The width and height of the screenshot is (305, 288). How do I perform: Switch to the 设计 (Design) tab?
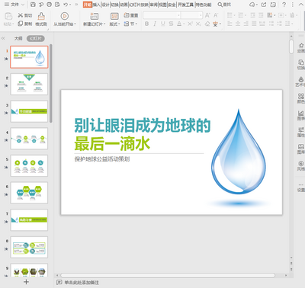click(105, 5)
